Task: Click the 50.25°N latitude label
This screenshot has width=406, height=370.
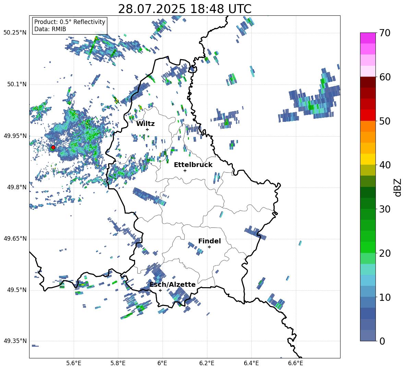Action: [x=15, y=33]
